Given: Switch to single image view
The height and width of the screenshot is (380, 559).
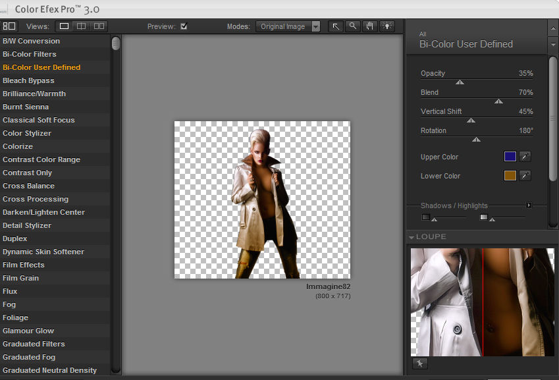Looking at the screenshot, I should (65, 26).
